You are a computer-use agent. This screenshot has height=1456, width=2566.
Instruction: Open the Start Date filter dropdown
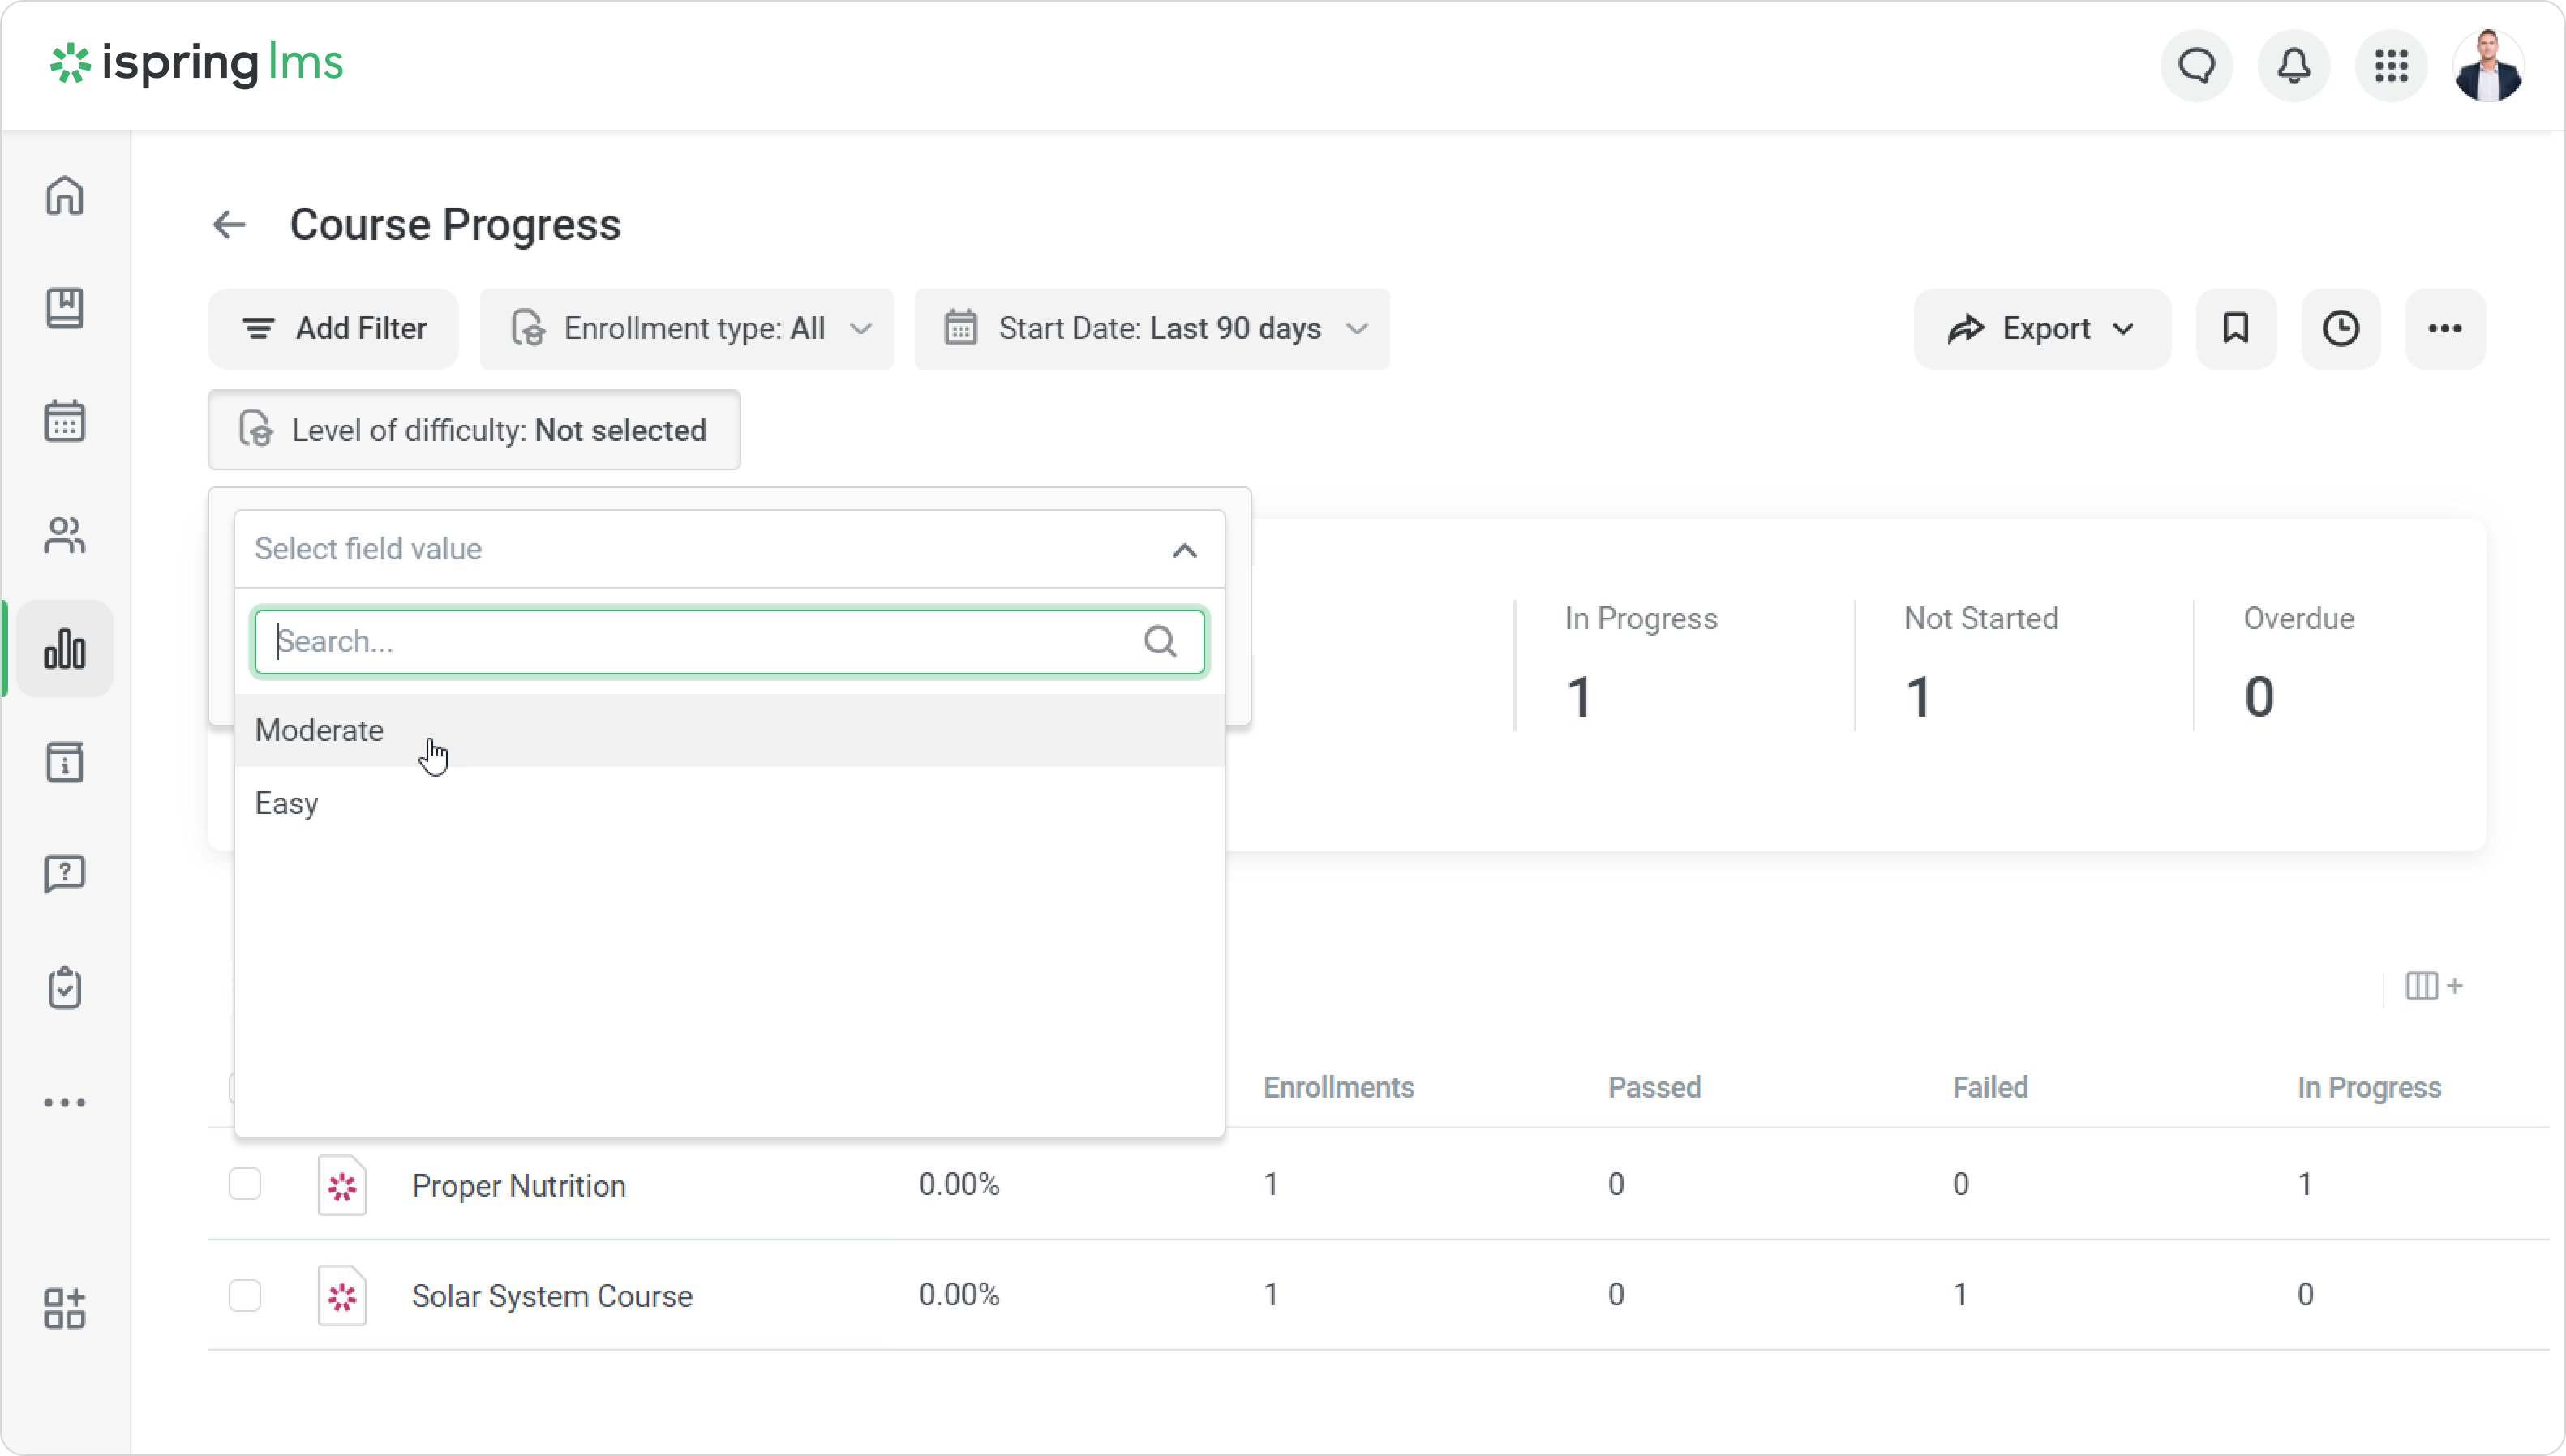coord(1152,329)
